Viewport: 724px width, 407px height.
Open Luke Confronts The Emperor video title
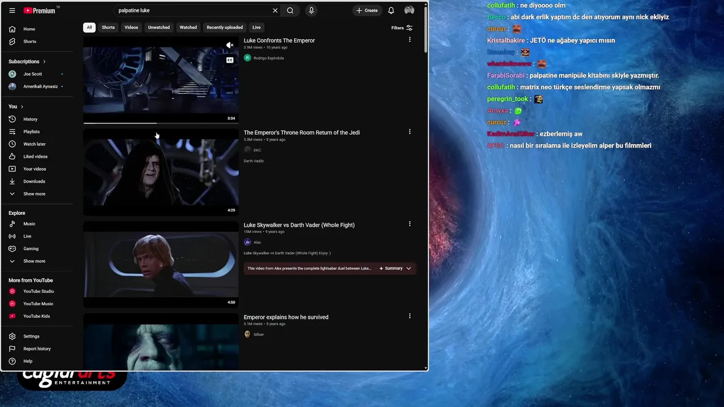[279, 41]
